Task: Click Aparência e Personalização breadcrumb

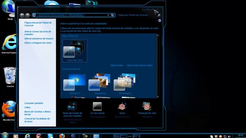Action: 52,15
